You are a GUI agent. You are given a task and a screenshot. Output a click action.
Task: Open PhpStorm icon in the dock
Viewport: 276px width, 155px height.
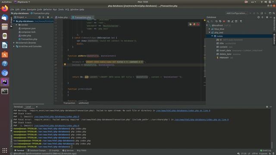click(x=5, y=82)
